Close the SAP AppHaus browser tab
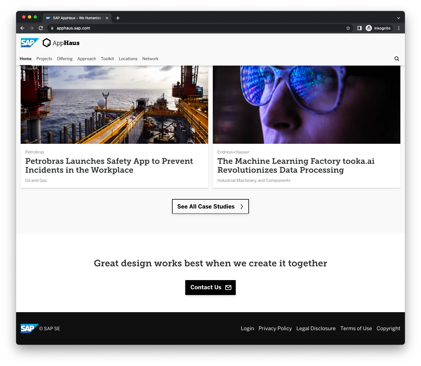 107,18
